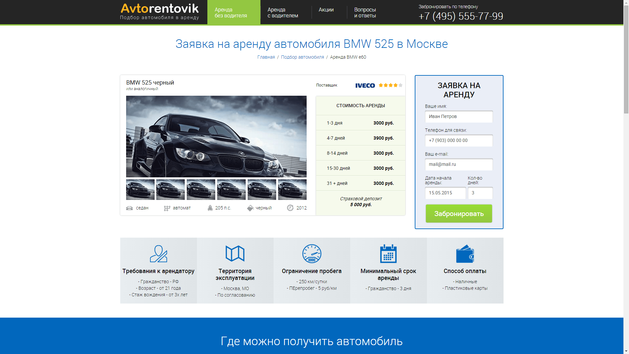The height and width of the screenshot is (354, 629).
Task: Click the renter requirements person icon
Action: coord(159,254)
